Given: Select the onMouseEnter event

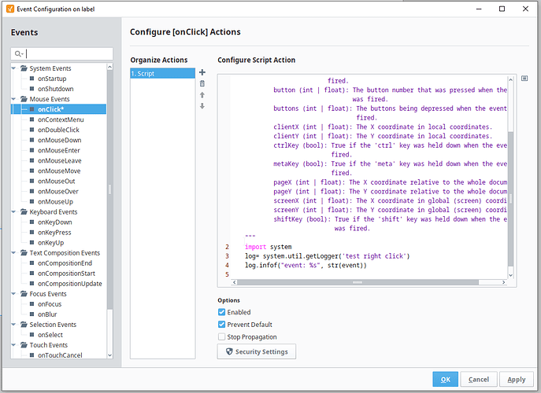Looking at the screenshot, I should pyautogui.click(x=58, y=150).
